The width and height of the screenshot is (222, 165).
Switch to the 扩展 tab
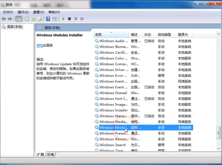click(40, 154)
